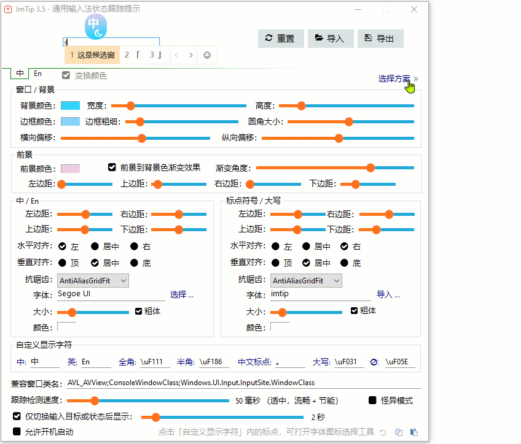
Task: Open the 选择方案 scheme link
Action: pos(398,78)
